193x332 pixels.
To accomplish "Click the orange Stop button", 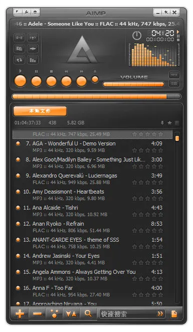I will pos(52,81).
